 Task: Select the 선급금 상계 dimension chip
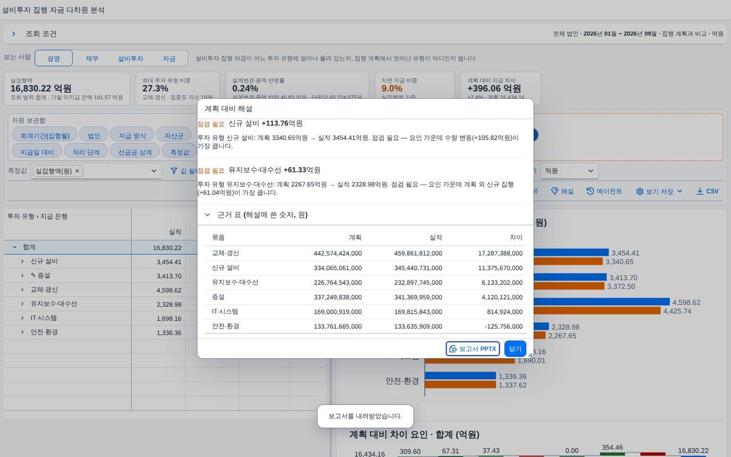135,152
